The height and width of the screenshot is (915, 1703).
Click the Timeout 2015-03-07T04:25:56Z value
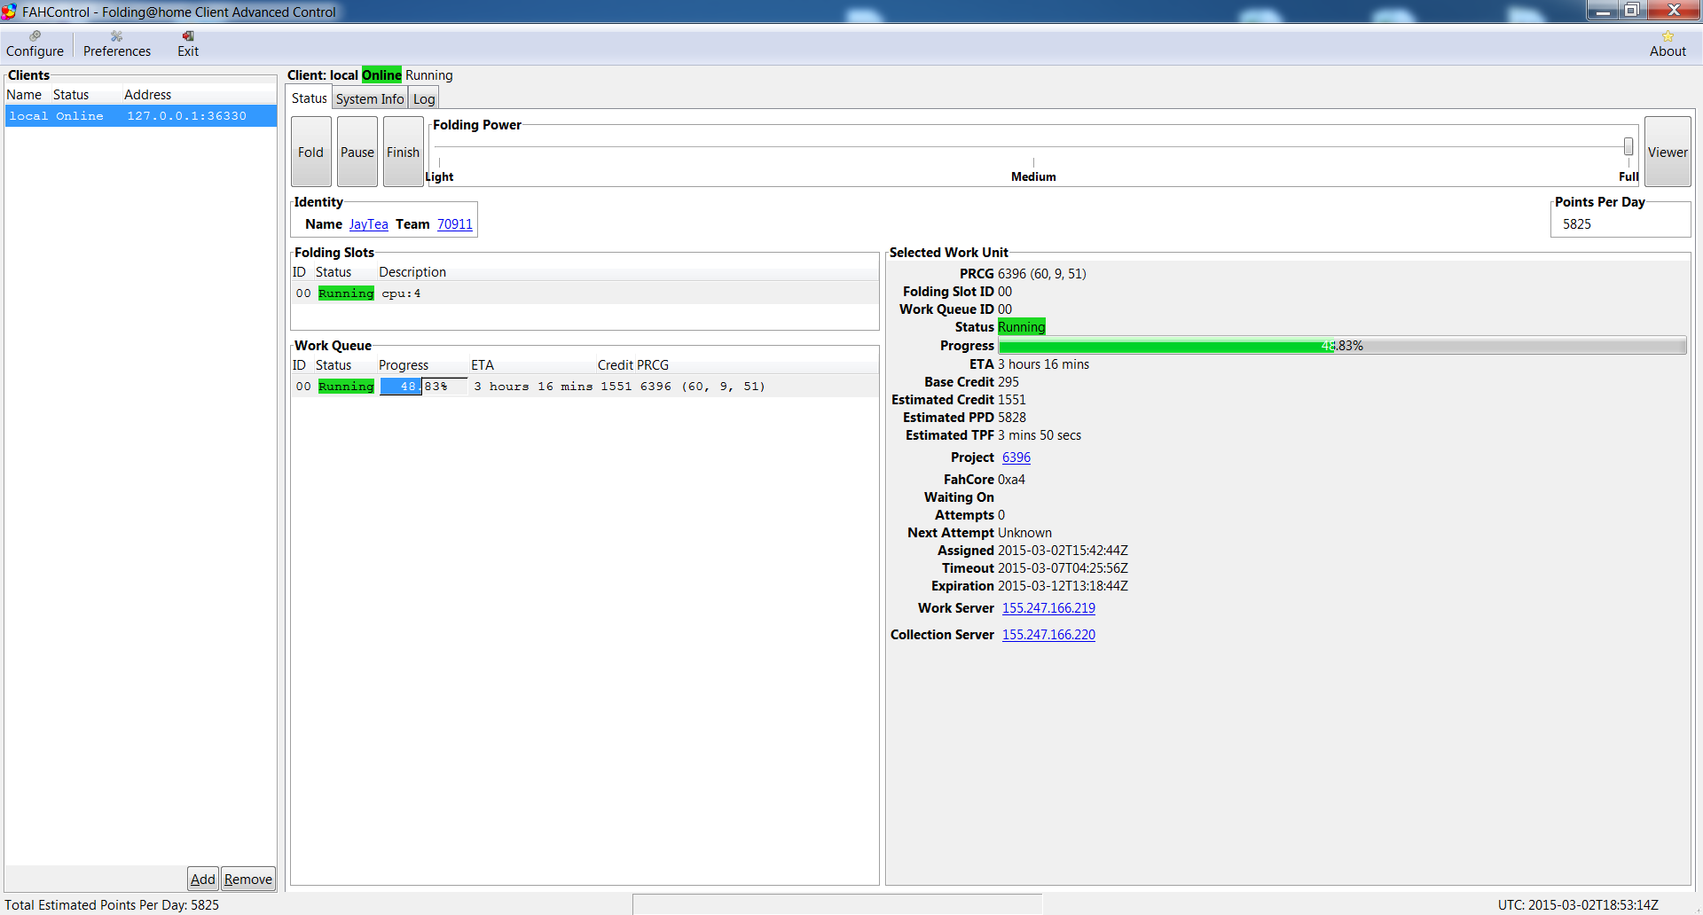[x=1063, y=568]
